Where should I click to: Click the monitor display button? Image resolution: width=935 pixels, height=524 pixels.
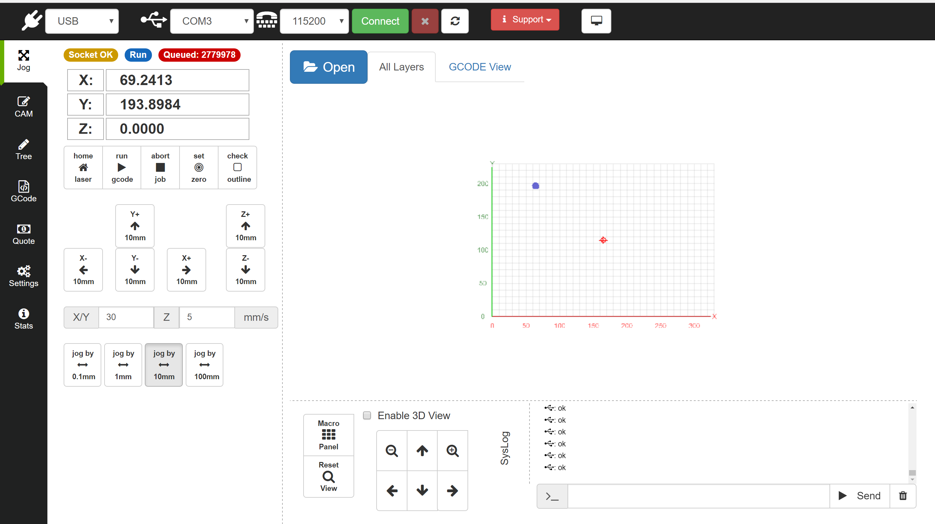[596, 21]
